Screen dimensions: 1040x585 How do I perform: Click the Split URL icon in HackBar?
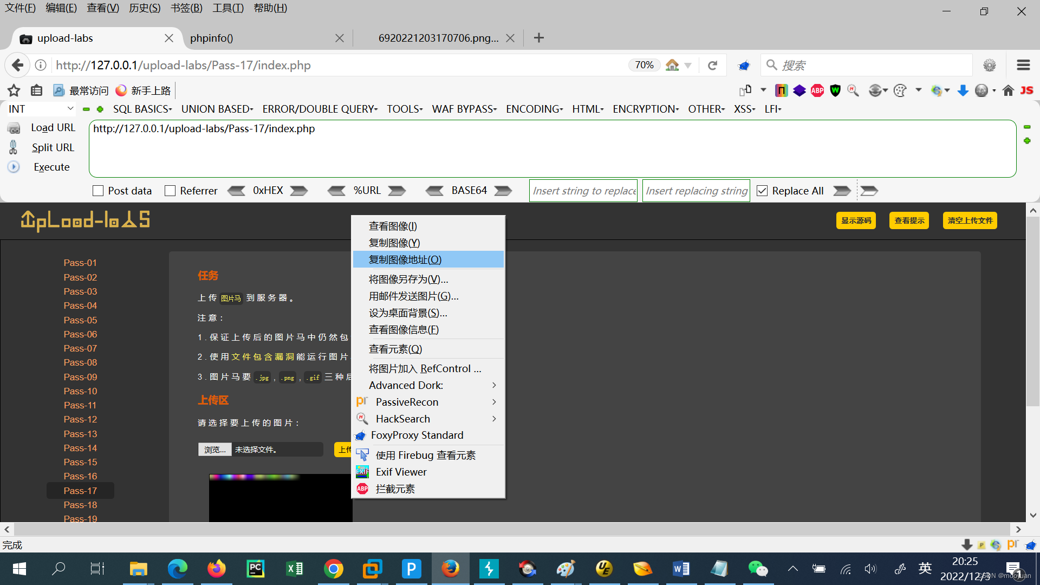(14, 147)
